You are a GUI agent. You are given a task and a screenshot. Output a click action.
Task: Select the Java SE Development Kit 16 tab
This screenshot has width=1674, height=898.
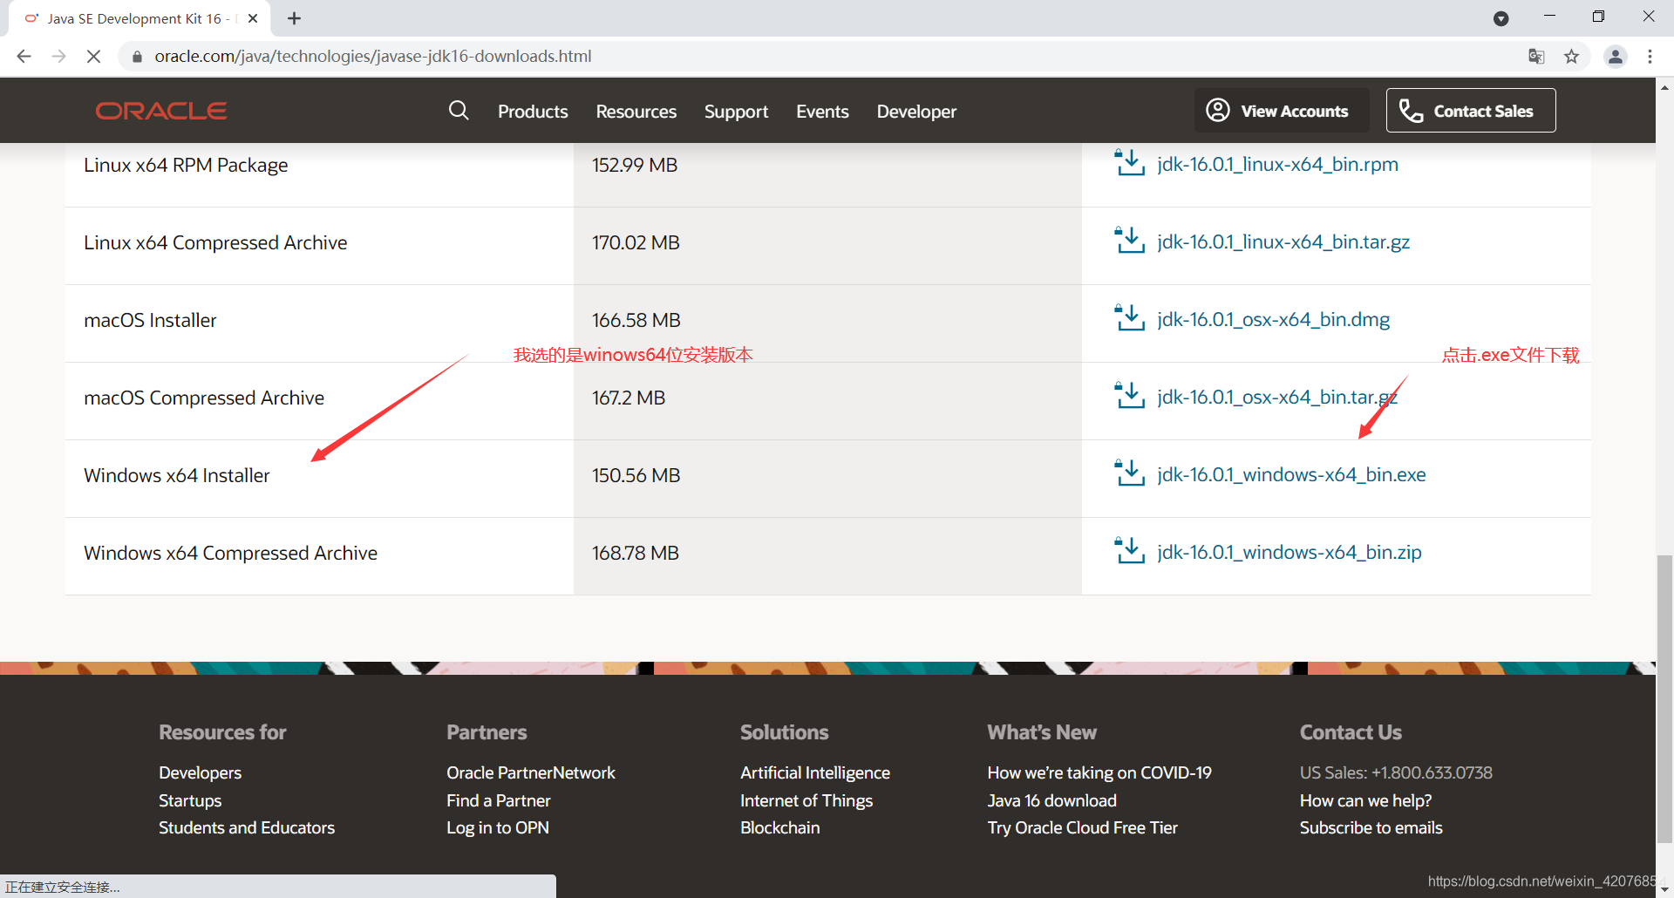138,18
